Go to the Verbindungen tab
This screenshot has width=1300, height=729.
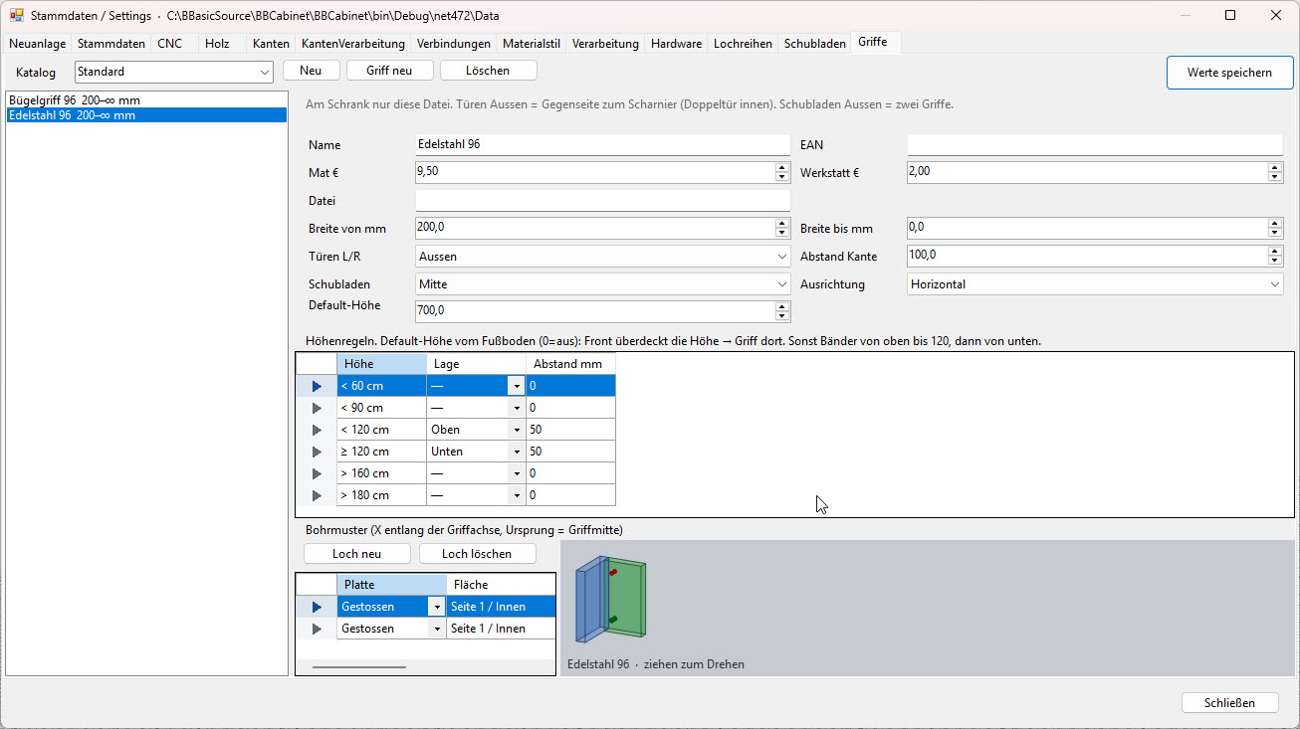pyautogui.click(x=454, y=44)
